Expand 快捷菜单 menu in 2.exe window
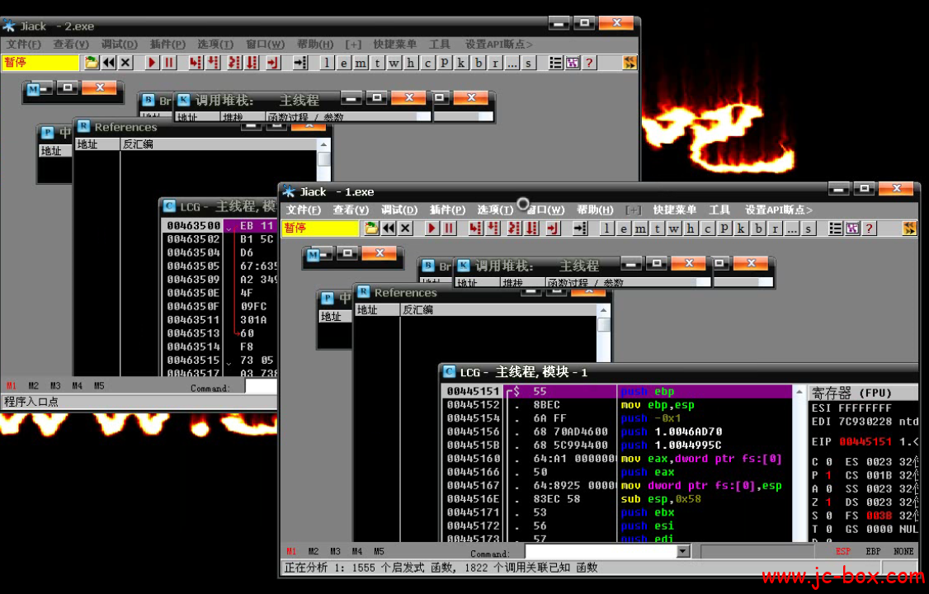 coord(394,45)
